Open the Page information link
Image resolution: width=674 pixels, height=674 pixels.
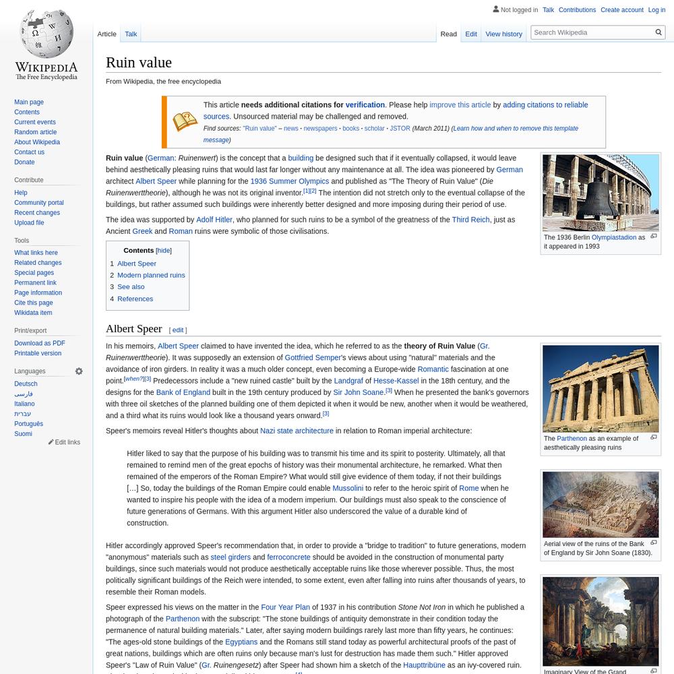tap(38, 293)
